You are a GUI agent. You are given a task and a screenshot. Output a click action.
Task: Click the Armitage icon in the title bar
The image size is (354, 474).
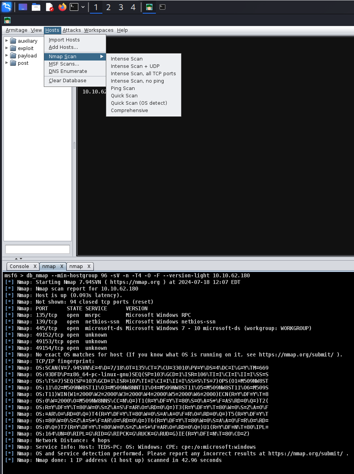pyautogui.click(x=7, y=20)
